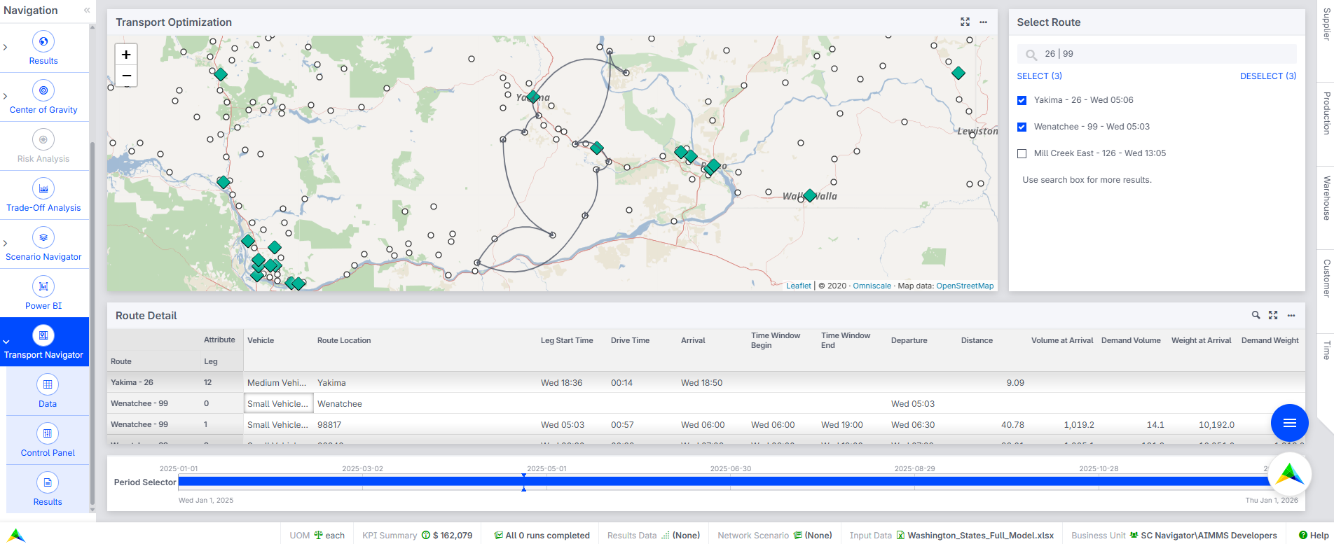Screen dimensions: 1334x544
Task: Click DESELECT (3) link
Action: tap(1268, 76)
